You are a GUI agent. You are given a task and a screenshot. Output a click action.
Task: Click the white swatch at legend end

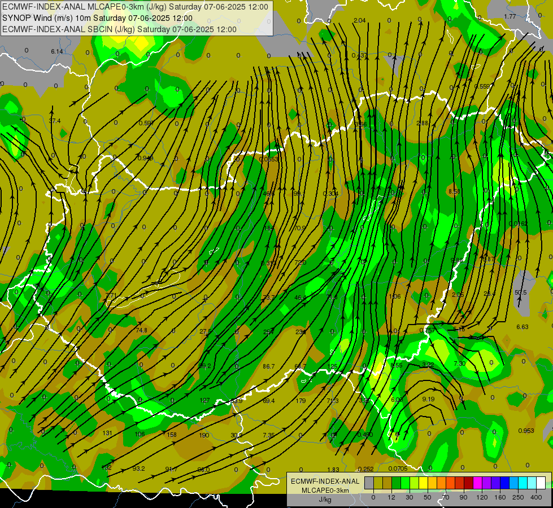[541, 483]
